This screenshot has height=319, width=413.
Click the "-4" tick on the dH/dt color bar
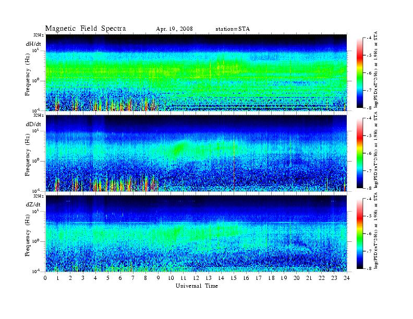(369, 38)
